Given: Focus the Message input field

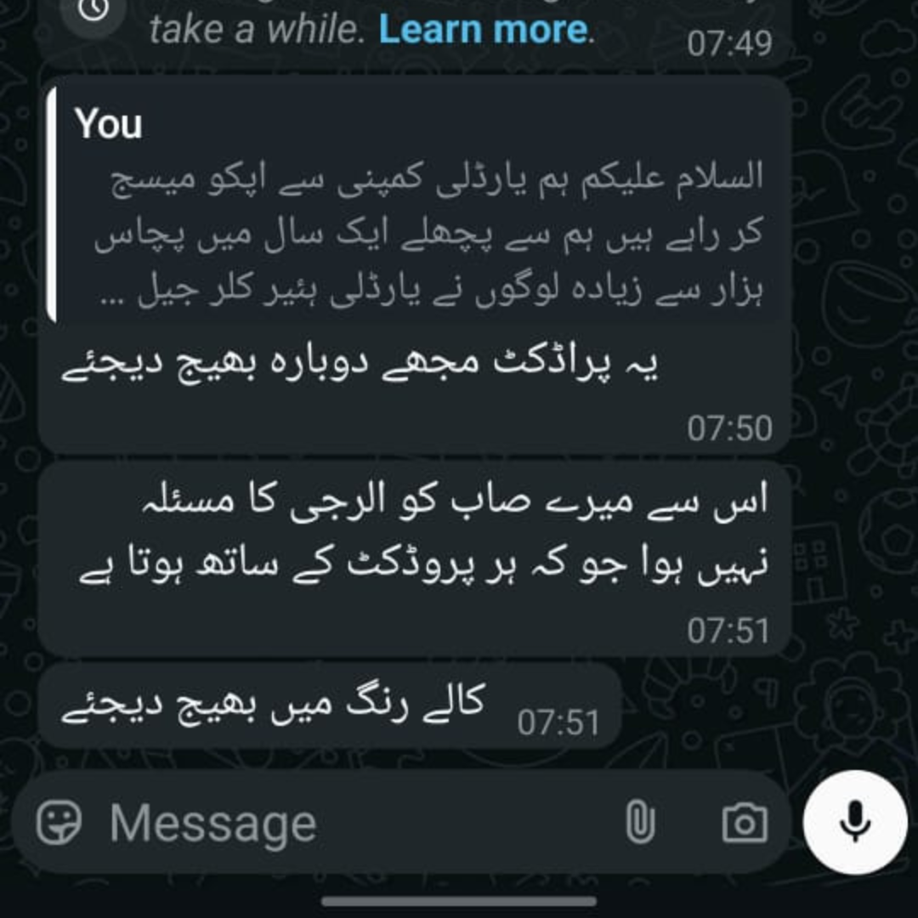Looking at the screenshot, I should click(x=357, y=823).
